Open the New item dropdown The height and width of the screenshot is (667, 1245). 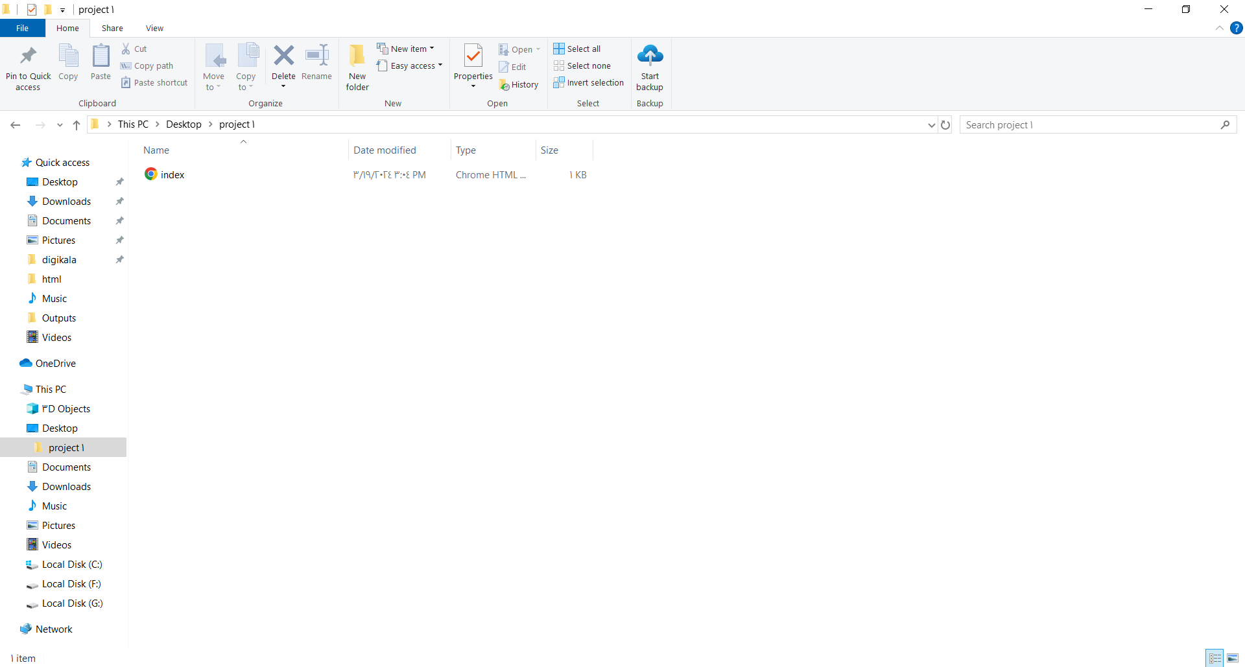(406, 49)
